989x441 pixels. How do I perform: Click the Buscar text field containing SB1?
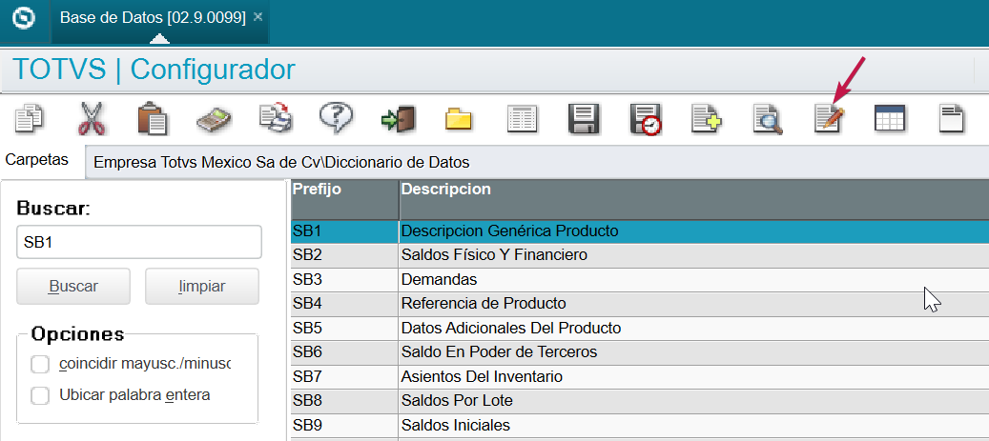point(138,242)
